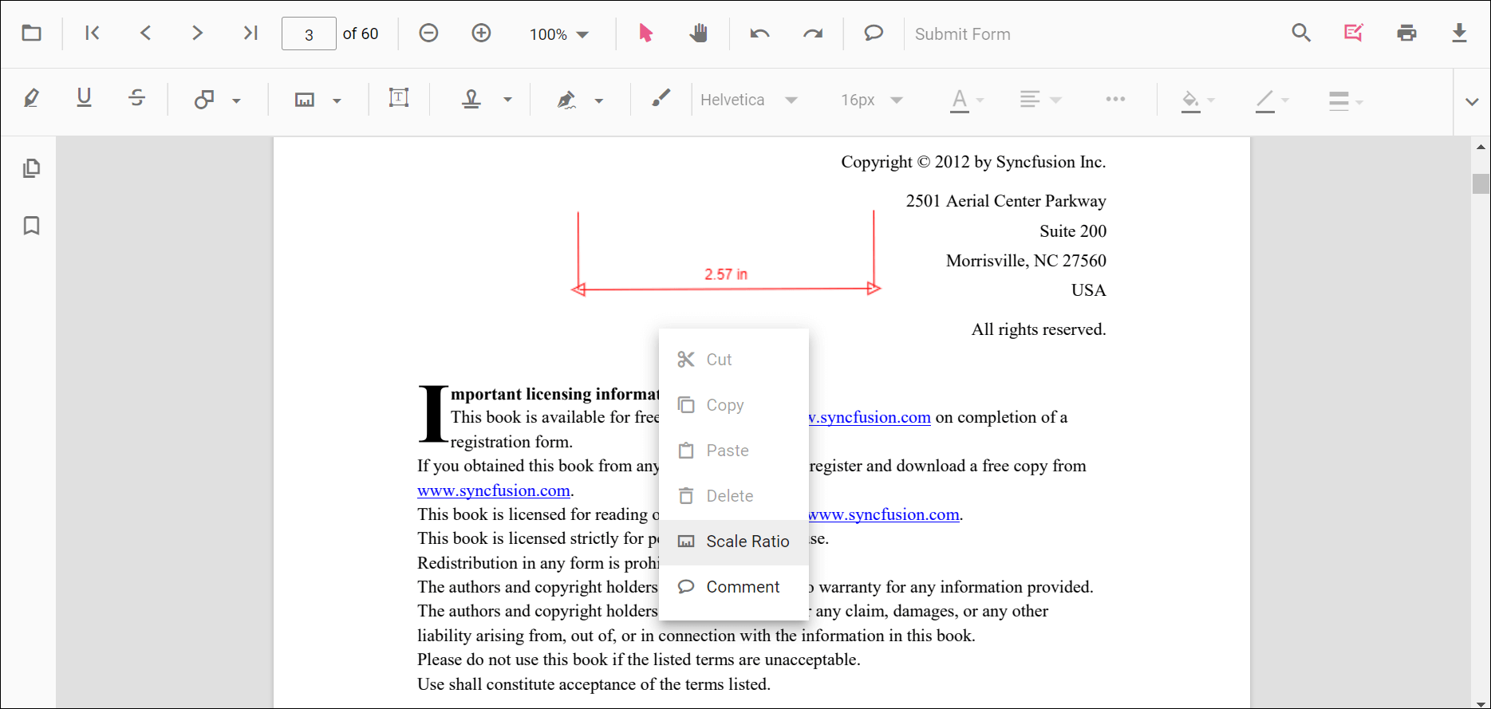Select the Strikethrough annotation tool

[x=136, y=99]
